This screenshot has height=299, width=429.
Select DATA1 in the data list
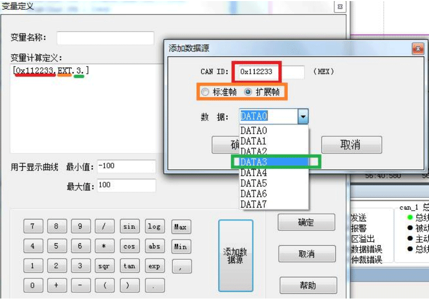254,141
